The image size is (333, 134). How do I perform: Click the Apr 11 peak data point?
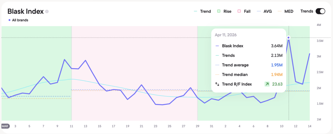[x=288, y=38]
